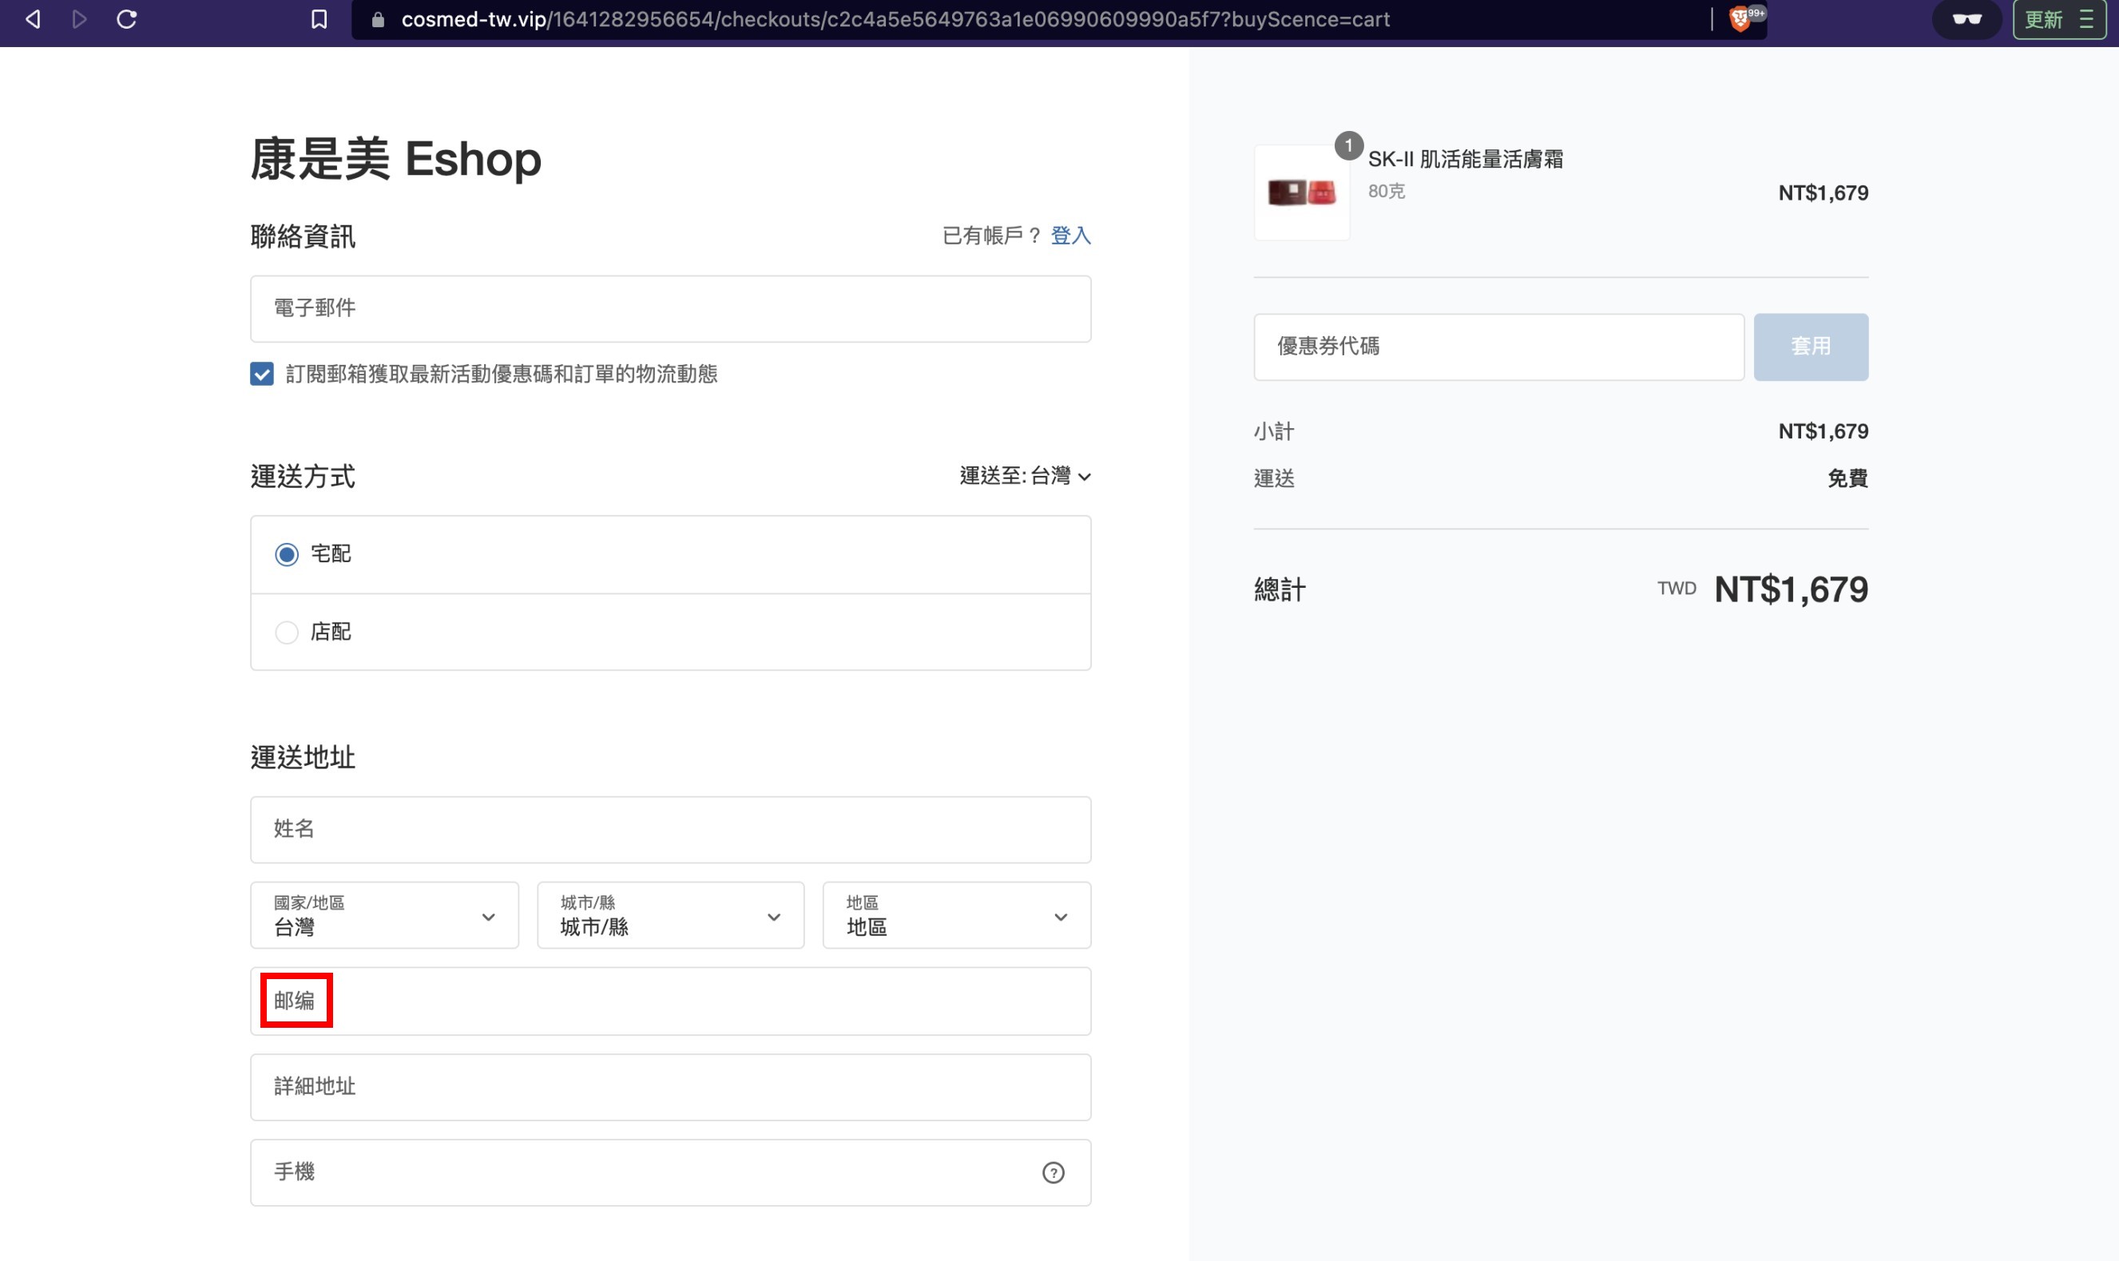Click the SK-II 肌活能量活膚霜 product name
Image resolution: width=2119 pixels, height=1261 pixels.
click(x=1465, y=159)
